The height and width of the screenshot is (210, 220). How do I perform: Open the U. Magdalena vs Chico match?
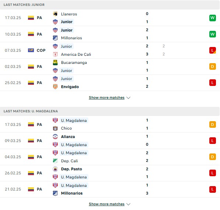[x=110, y=124]
